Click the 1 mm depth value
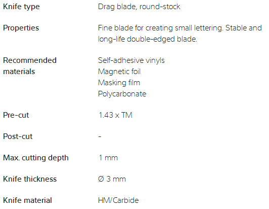Viewport: 269px width, 209px height. pos(108,158)
